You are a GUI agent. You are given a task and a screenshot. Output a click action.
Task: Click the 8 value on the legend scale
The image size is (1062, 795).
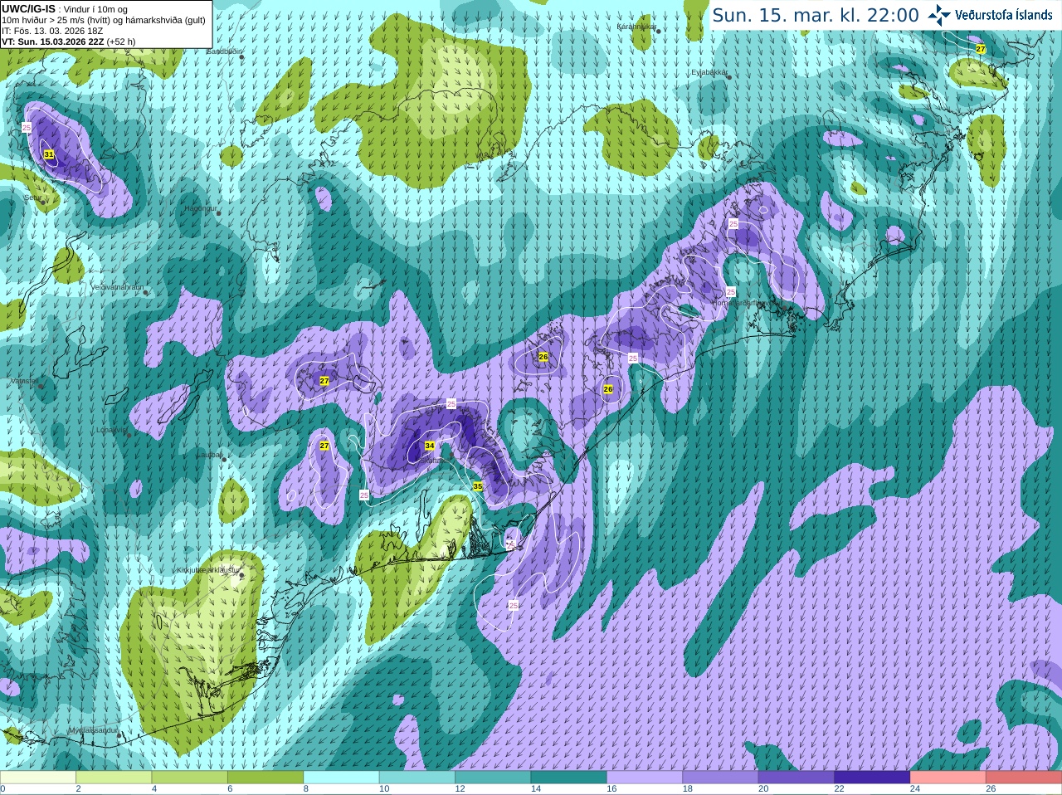click(306, 789)
